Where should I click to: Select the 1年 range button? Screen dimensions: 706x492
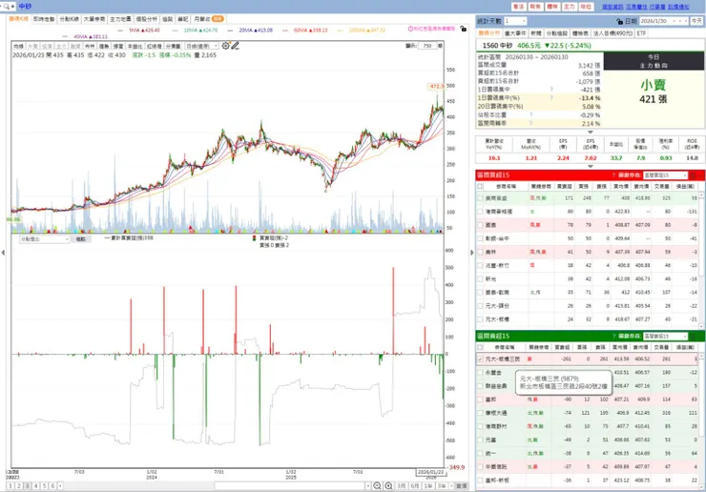coord(428,485)
